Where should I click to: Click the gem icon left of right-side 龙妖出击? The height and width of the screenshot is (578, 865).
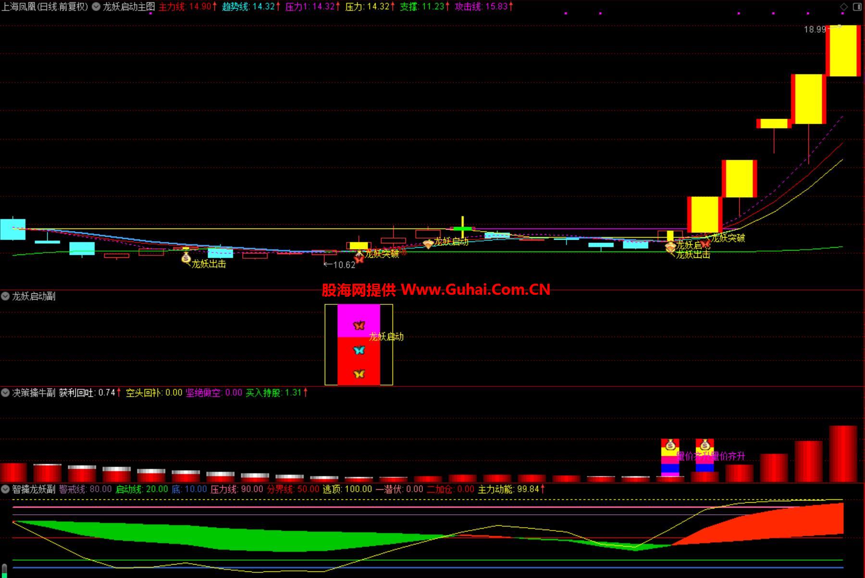pyautogui.click(x=670, y=248)
